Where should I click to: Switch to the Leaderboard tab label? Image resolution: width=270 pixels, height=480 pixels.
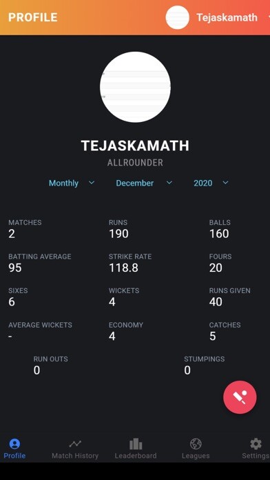[136, 455]
